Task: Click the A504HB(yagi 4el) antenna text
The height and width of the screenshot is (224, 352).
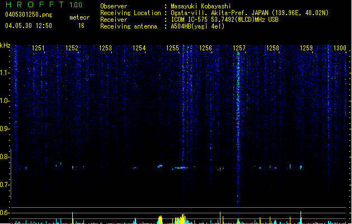Action: click(x=198, y=26)
